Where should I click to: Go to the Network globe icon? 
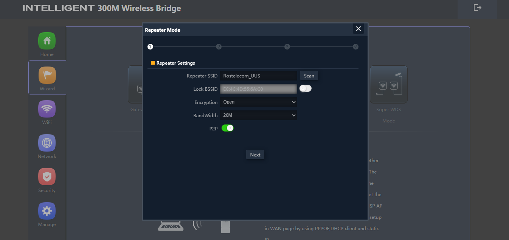(x=47, y=143)
